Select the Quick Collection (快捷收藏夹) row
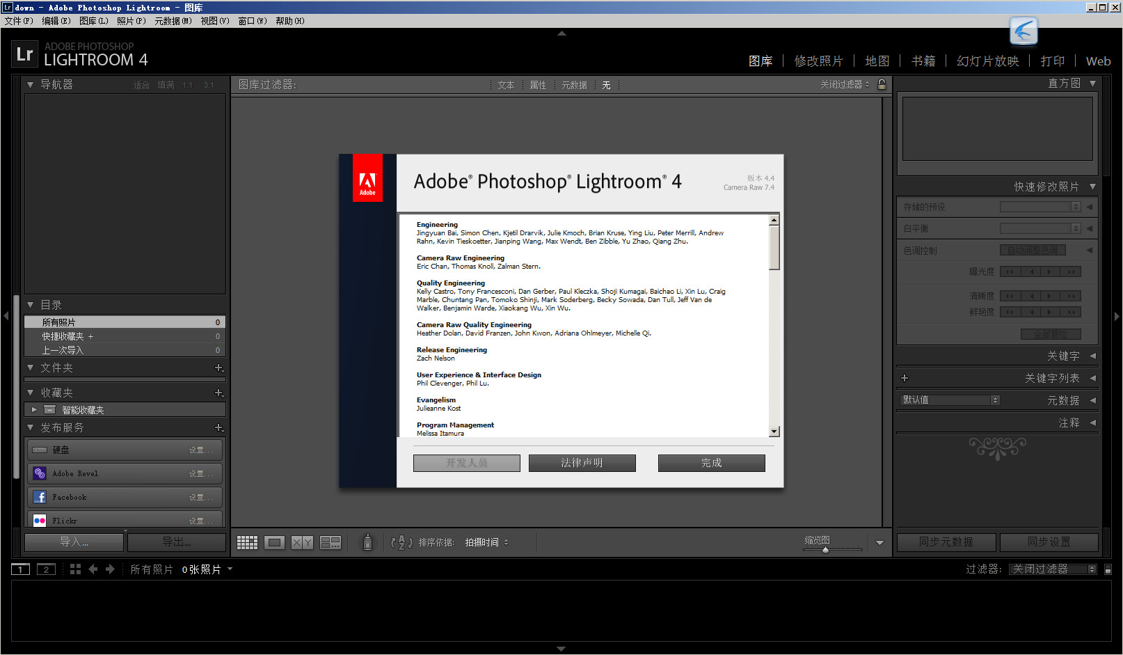This screenshot has height=655, width=1123. [125, 336]
